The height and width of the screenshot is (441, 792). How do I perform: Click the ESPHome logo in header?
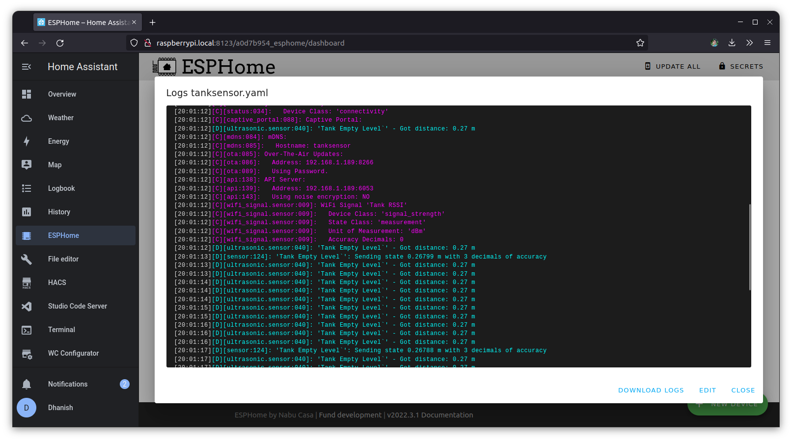tap(214, 67)
